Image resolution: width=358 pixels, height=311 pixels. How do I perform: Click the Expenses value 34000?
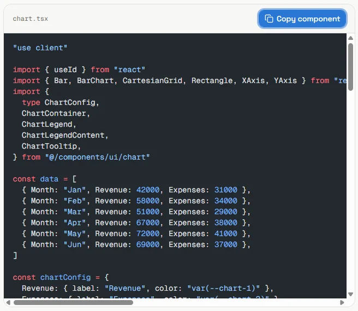[x=225, y=201]
